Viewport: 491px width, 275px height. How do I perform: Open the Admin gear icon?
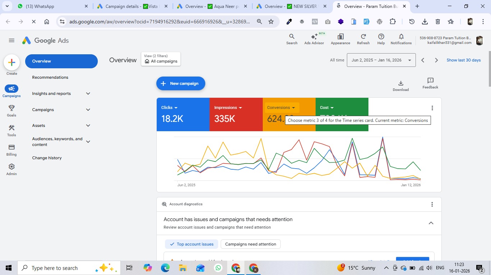pos(12,169)
